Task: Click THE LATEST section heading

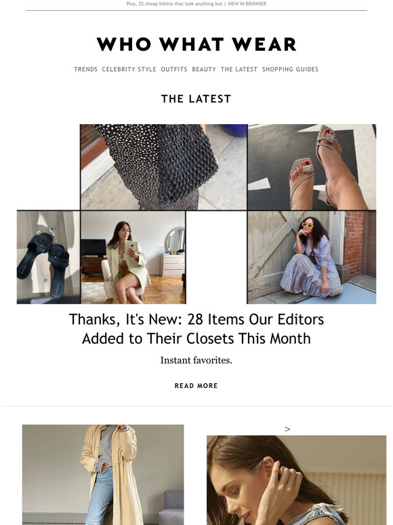Action: coord(196,99)
